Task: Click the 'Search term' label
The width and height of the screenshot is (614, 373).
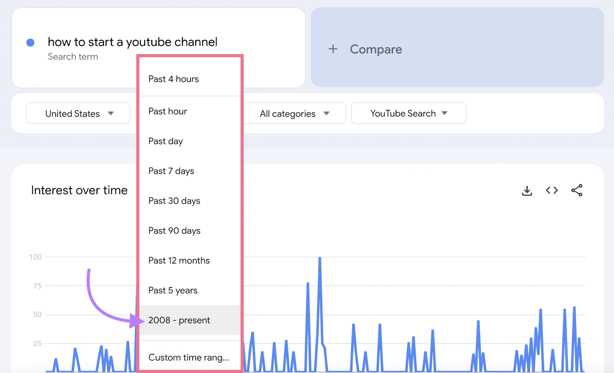Action: (73, 57)
